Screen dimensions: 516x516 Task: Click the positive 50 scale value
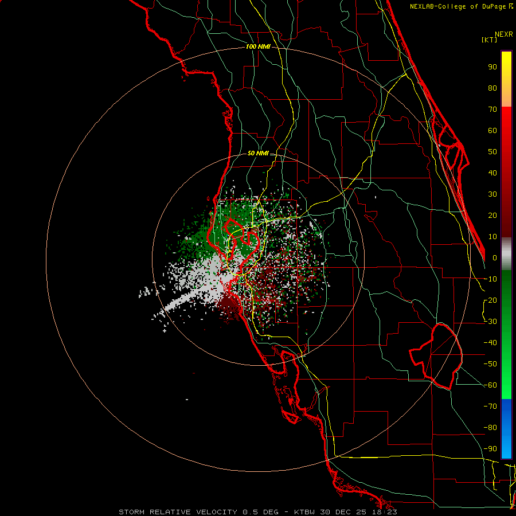click(492, 152)
